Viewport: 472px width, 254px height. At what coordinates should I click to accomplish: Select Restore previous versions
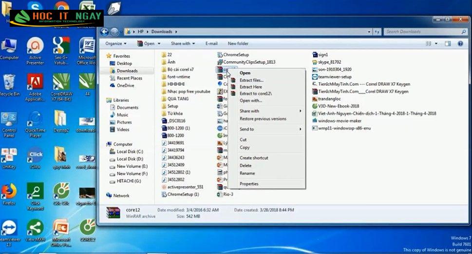[x=267, y=119]
